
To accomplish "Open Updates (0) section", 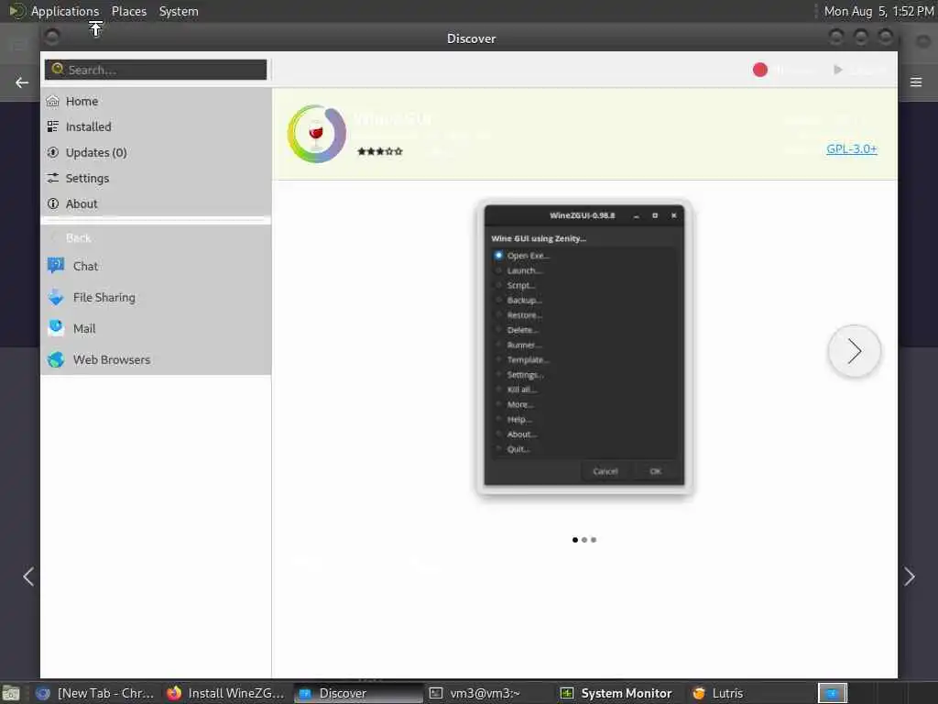I will [156, 153].
